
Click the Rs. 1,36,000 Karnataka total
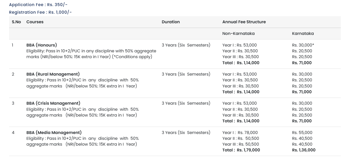[x=304, y=150]
